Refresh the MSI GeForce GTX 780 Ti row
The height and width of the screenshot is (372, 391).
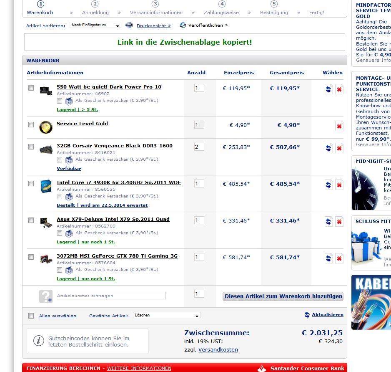coord(328,258)
